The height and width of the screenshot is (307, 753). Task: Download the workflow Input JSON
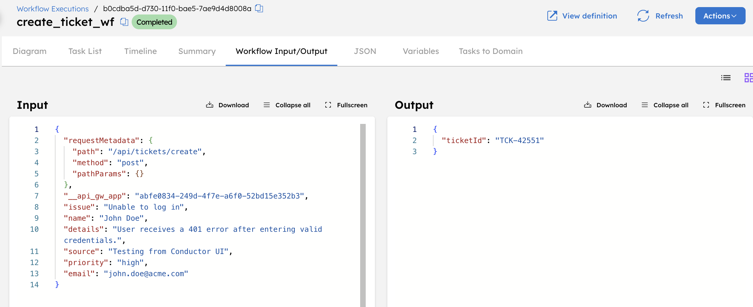(228, 105)
